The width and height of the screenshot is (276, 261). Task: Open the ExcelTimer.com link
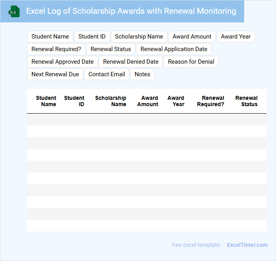[x=247, y=245]
